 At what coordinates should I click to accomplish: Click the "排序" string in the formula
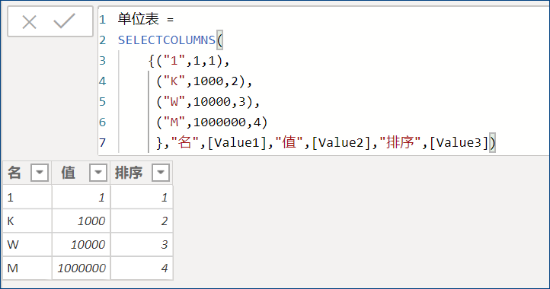tap(400, 143)
